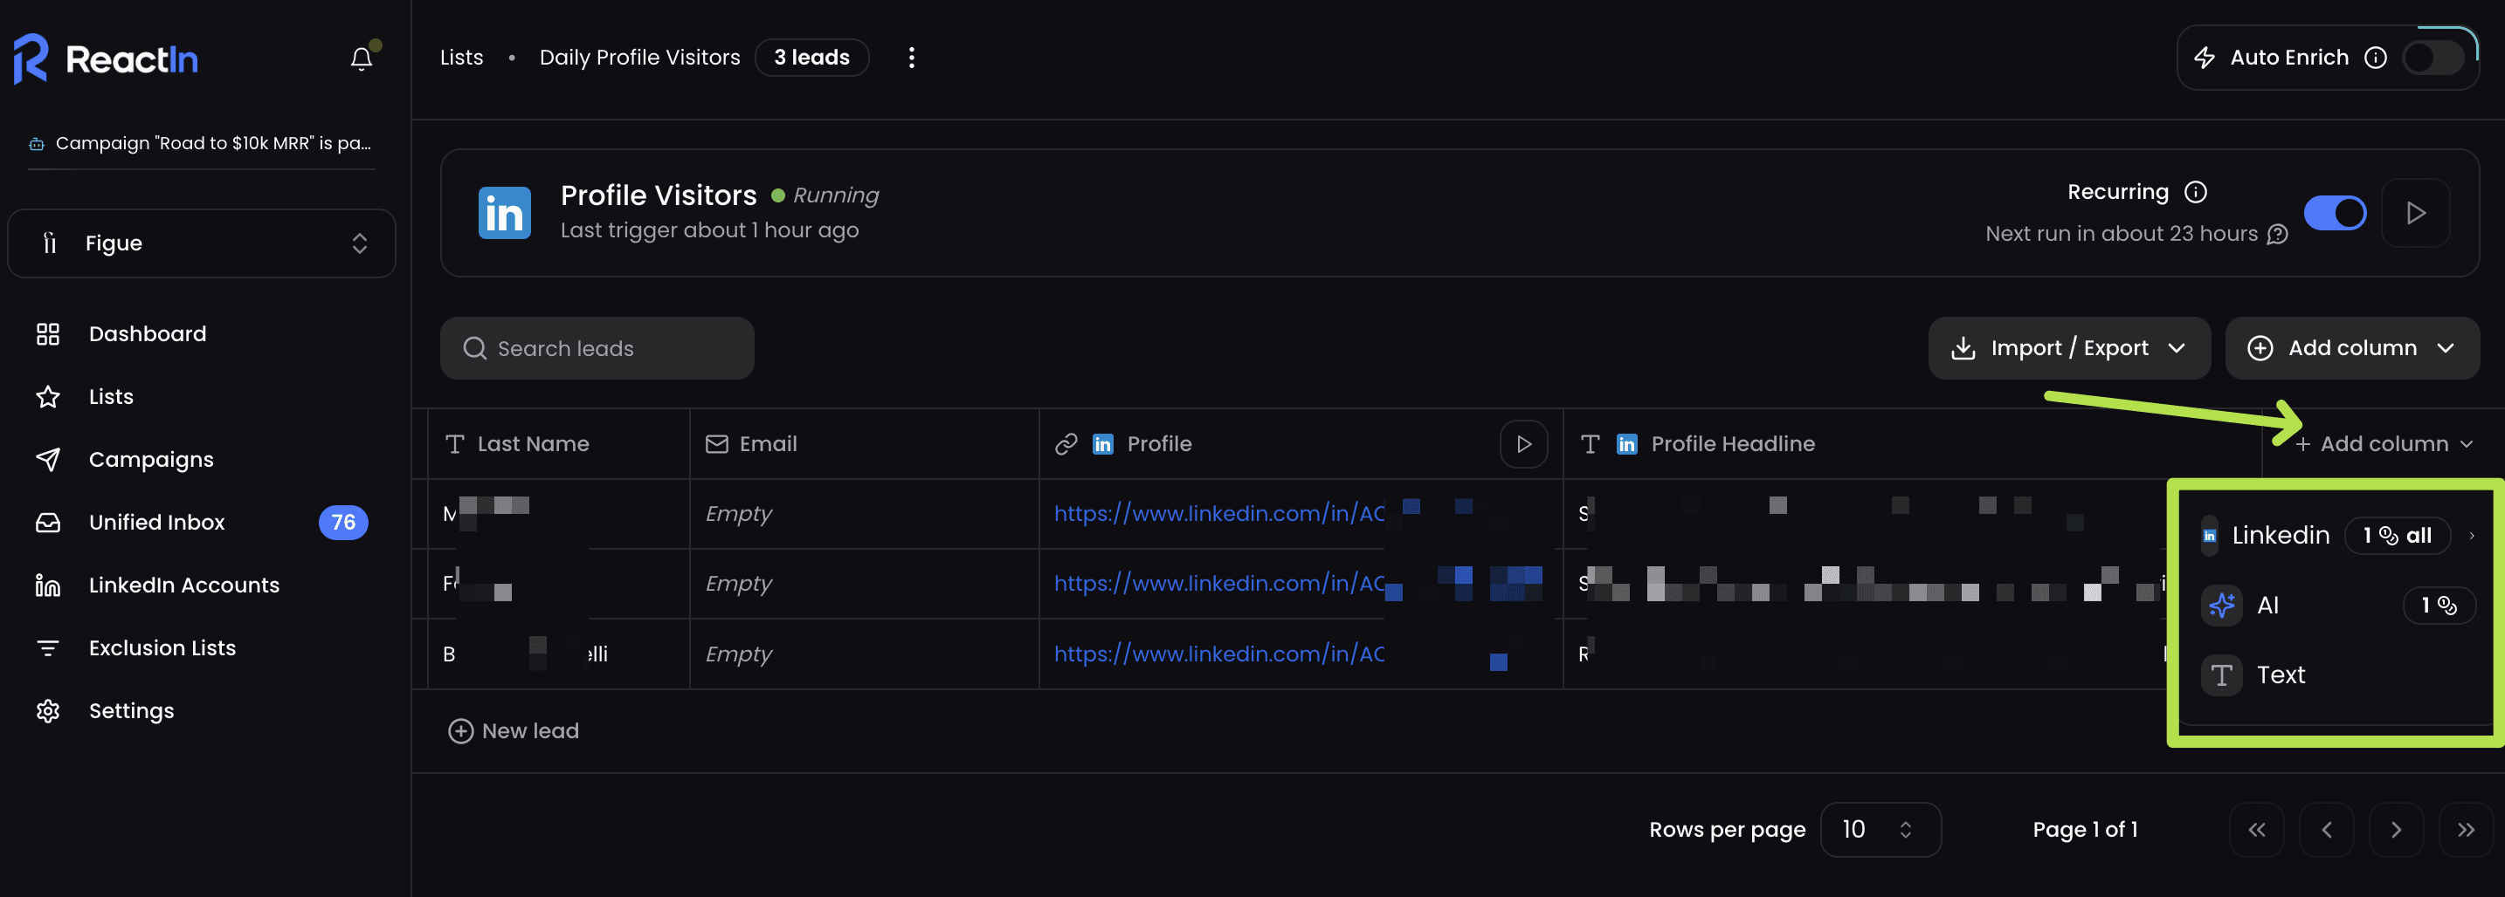
Task: Go to next page
Action: coord(2395,829)
